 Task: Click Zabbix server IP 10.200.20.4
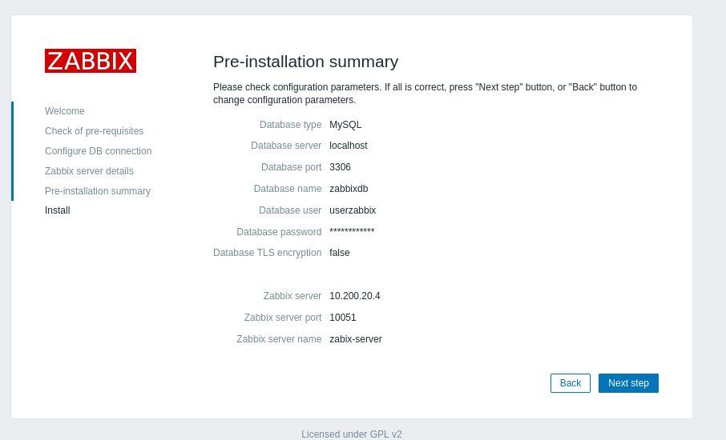pos(355,296)
